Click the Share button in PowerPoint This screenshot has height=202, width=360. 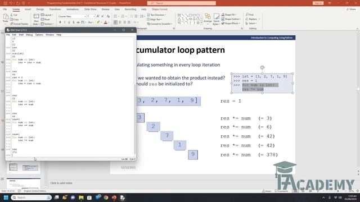351,9
